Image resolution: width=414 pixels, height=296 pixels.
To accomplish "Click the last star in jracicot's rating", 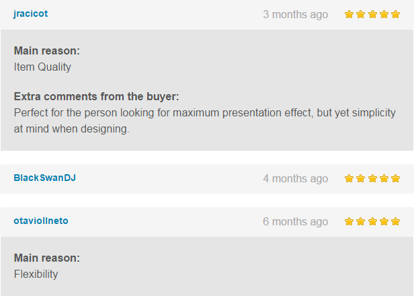I will pyautogui.click(x=395, y=14).
